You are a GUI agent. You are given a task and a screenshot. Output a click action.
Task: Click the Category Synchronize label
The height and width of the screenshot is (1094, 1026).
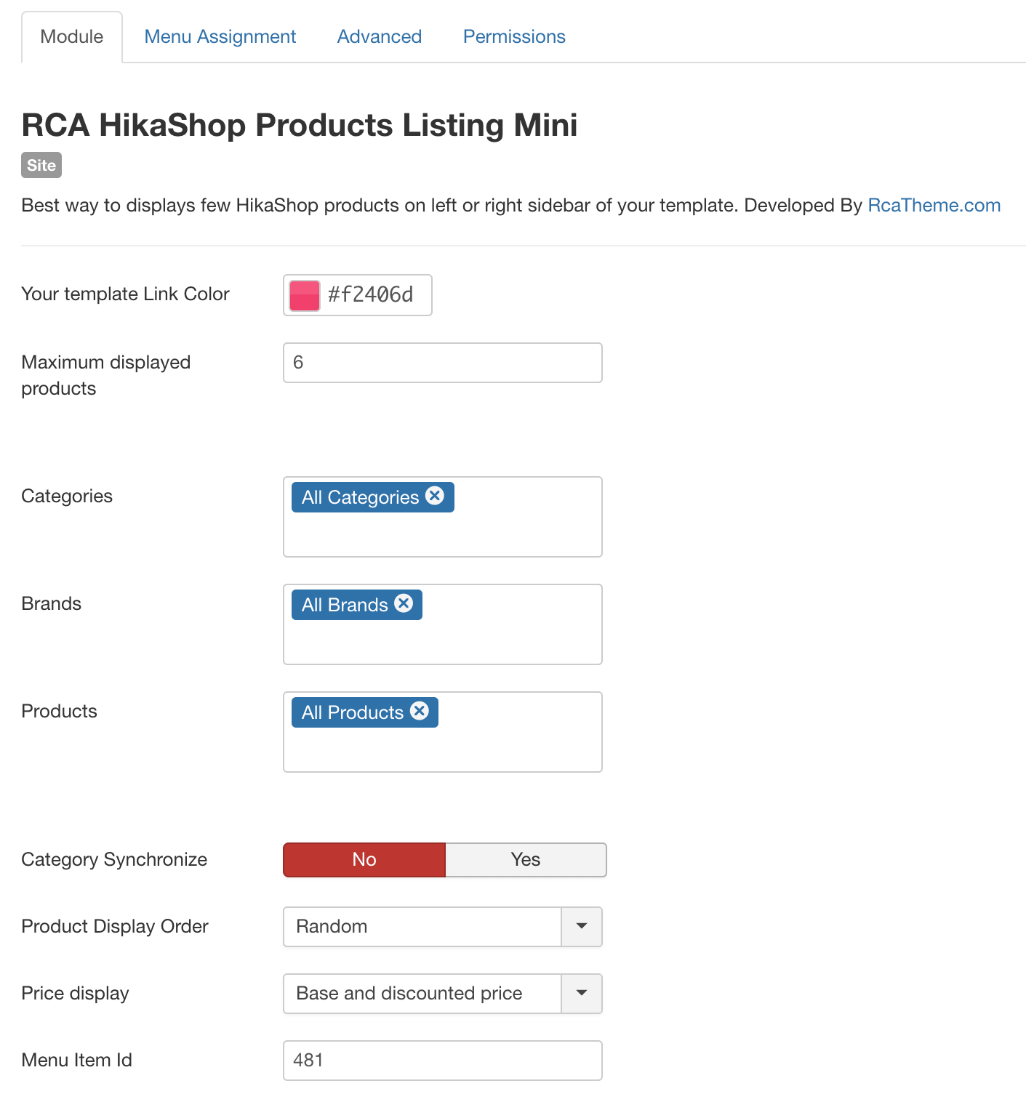[x=114, y=860]
